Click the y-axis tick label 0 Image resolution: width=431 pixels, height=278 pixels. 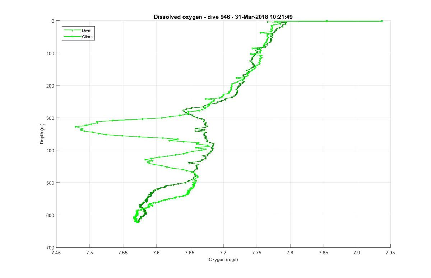click(53, 21)
